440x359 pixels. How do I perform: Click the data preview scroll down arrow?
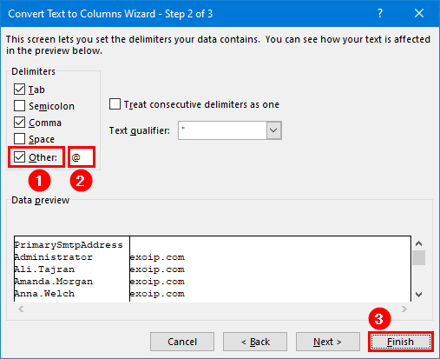[418, 295]
